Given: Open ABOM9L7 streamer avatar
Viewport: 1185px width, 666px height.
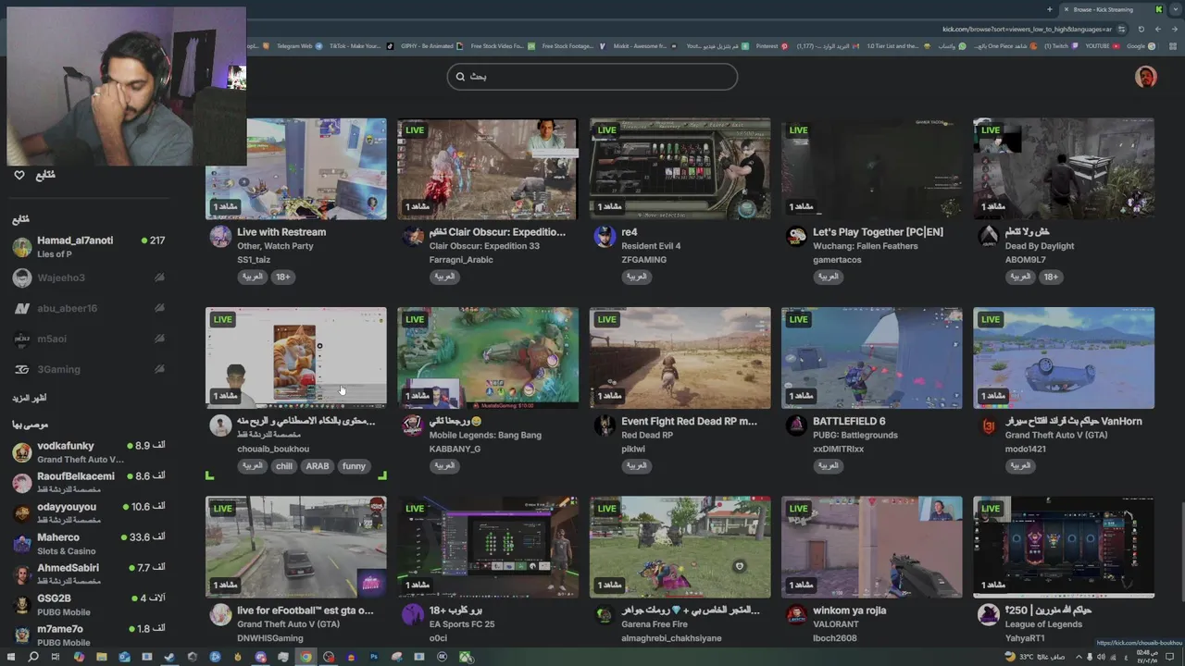Looking at the screenshot, I should coord(989,237).
